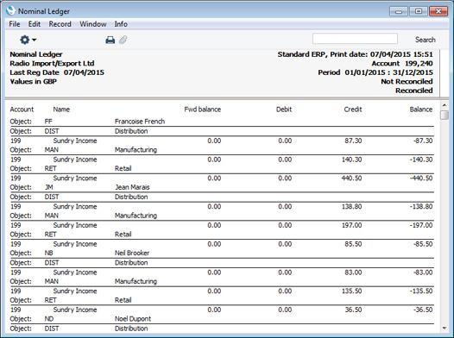
Task: Click the Name column header
Action: point(61,110)
